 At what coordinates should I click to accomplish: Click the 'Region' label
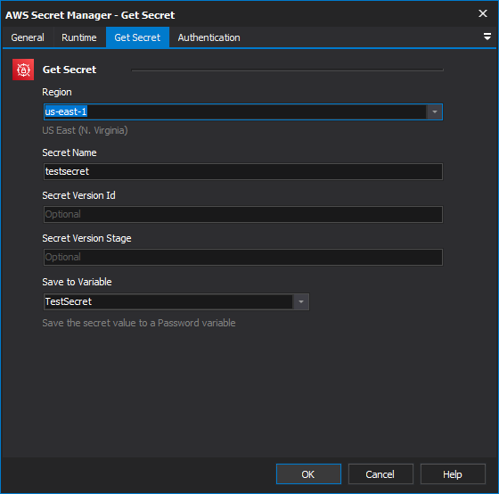[57, 93]
